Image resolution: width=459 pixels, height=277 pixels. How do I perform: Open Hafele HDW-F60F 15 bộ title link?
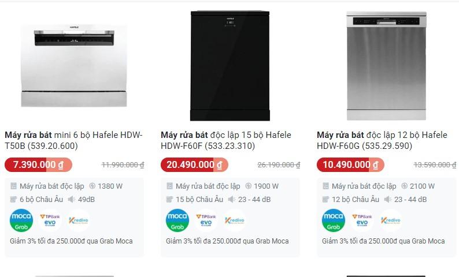pos(229,140)
